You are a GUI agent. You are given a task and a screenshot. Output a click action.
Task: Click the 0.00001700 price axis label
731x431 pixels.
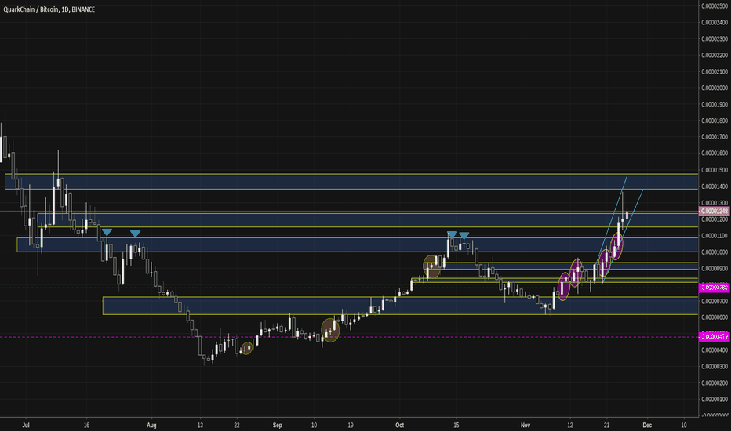click(x=715, y=137)
